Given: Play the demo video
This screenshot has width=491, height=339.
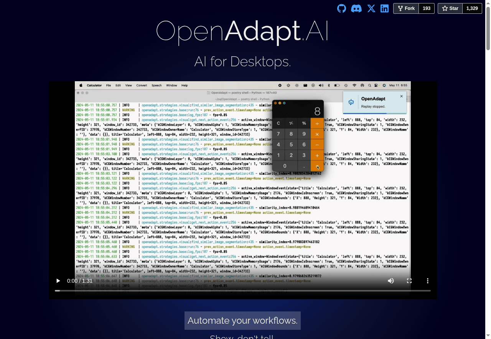Looking at the screenshot, I should tap(58, 281).
